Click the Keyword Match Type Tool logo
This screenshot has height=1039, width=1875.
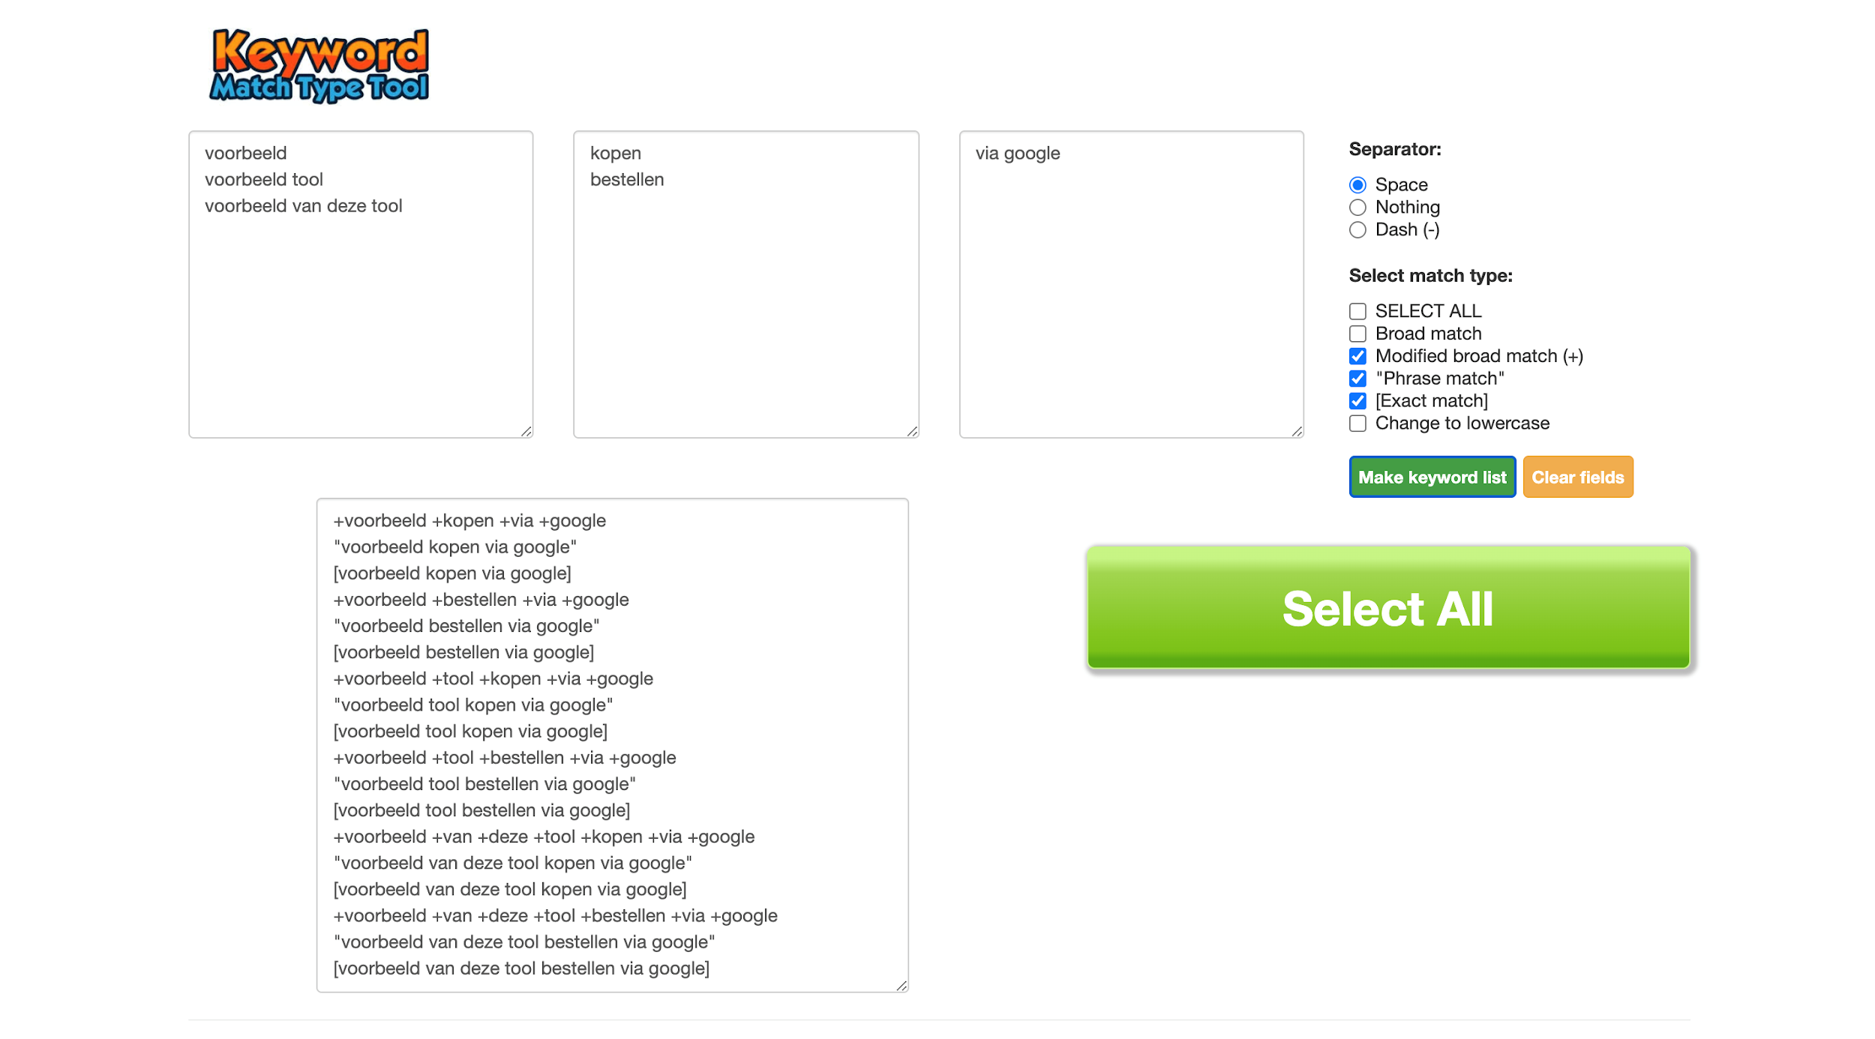319,66
